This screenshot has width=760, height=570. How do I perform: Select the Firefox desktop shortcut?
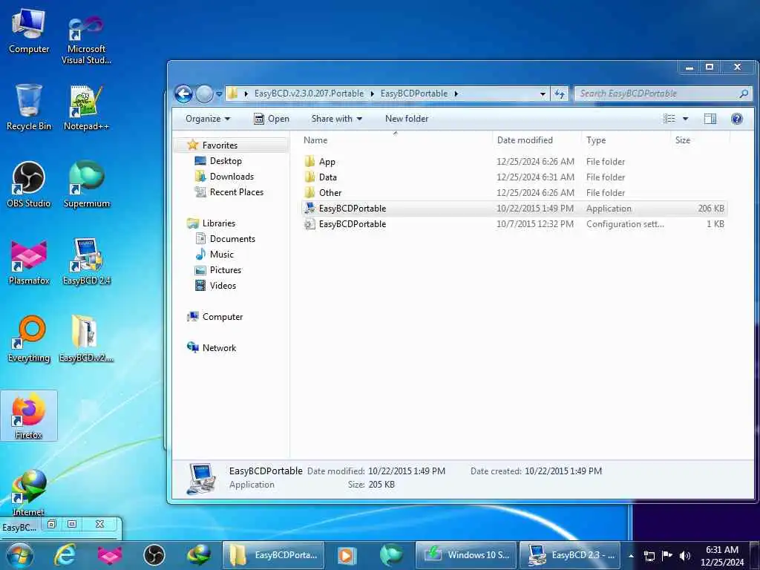coord(29,416)
